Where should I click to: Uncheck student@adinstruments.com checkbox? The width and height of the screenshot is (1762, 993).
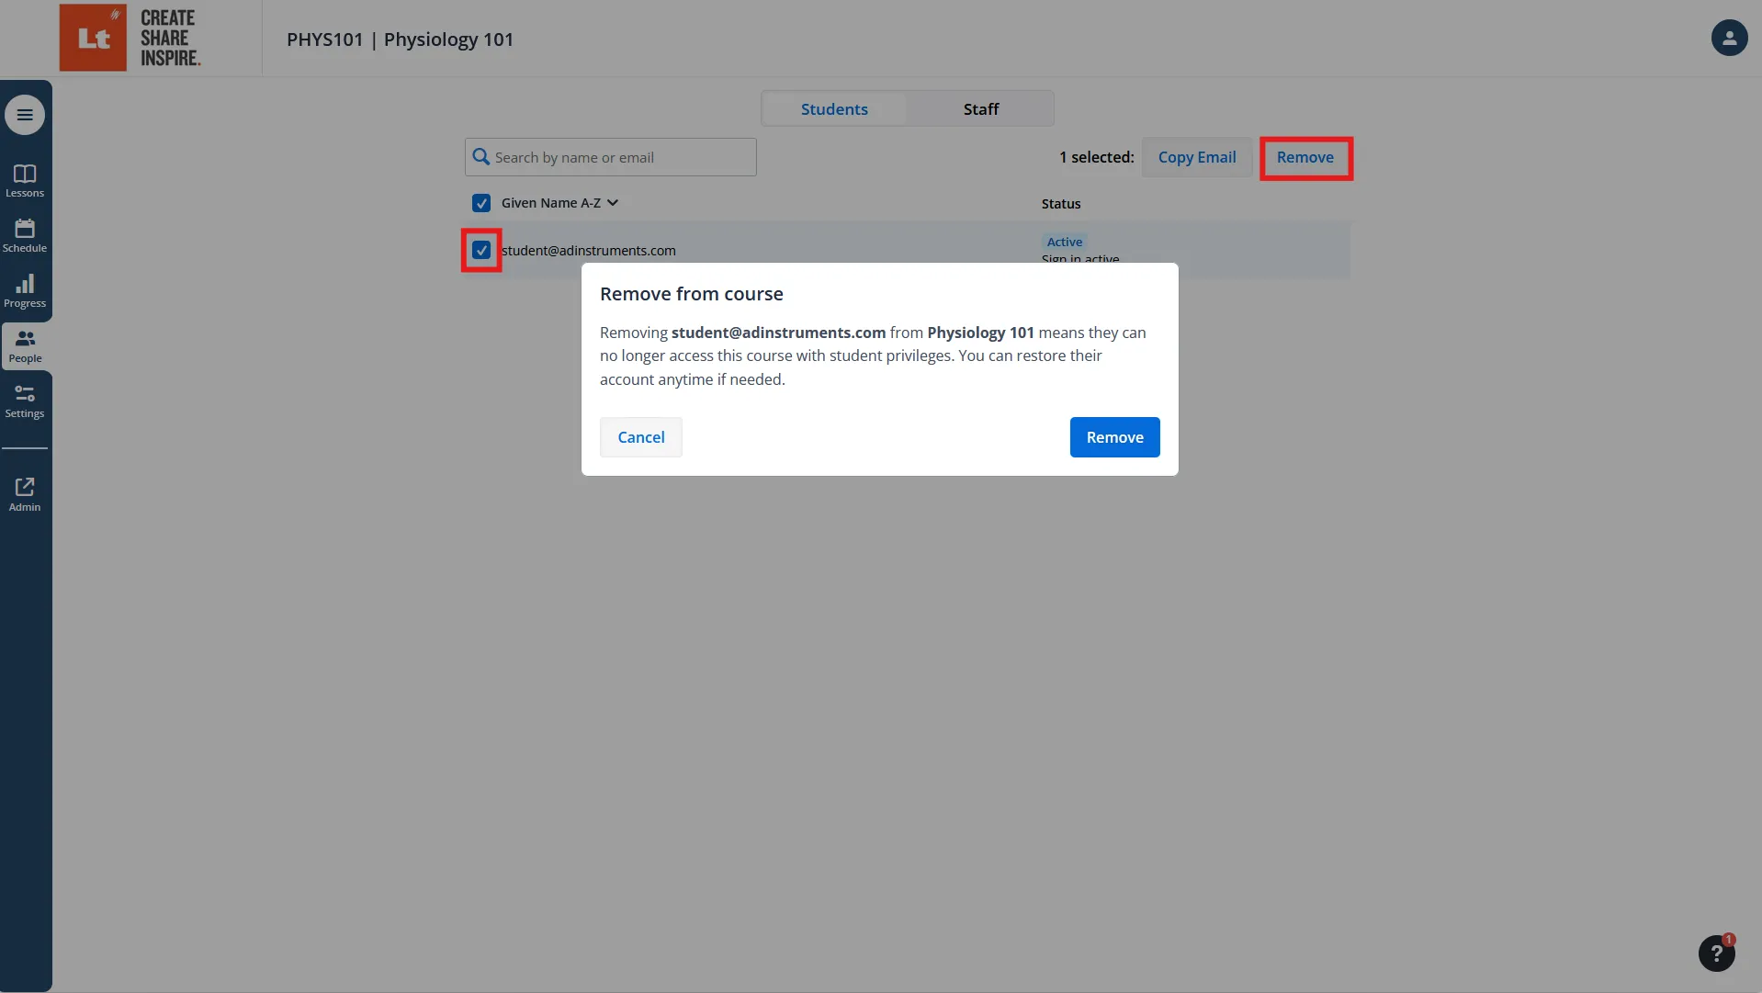(481, 250)
